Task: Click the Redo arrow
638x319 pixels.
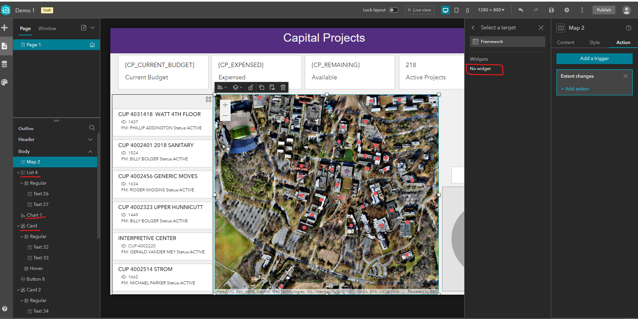Action: click(536, 10)
